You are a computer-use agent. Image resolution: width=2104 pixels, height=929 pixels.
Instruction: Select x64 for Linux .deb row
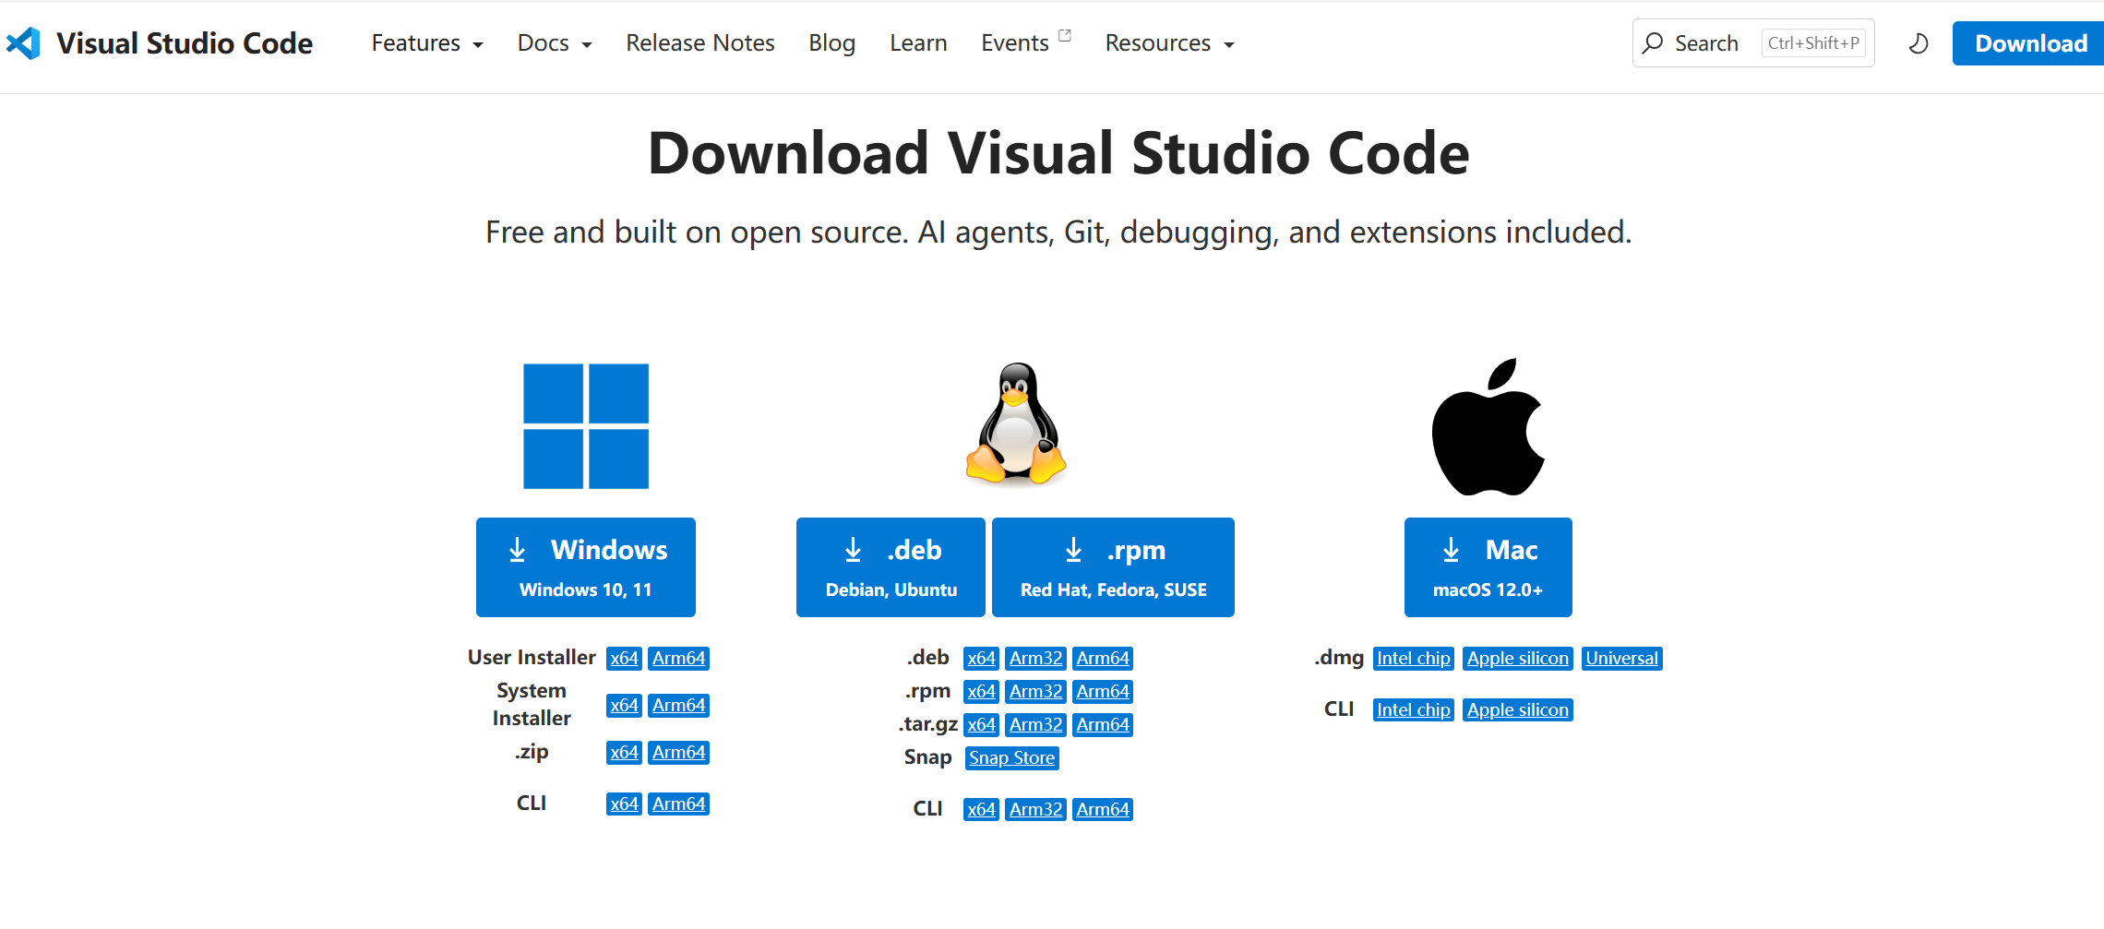pos(981,659)
